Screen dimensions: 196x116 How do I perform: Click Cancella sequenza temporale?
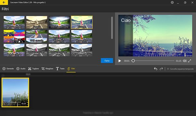(x=180, y=69)
